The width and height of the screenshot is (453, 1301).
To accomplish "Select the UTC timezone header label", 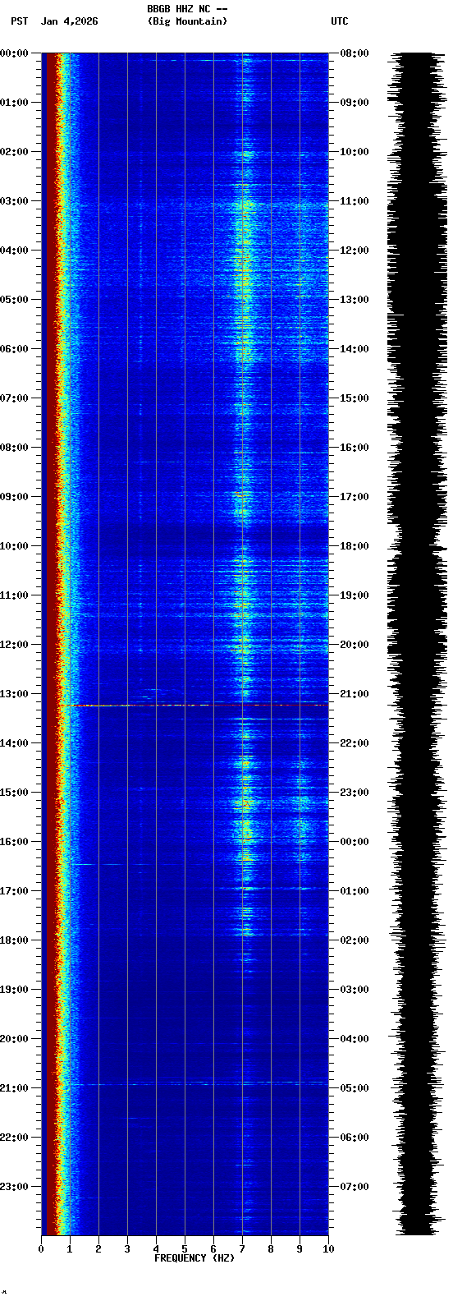I will click(x=340, y=21).
